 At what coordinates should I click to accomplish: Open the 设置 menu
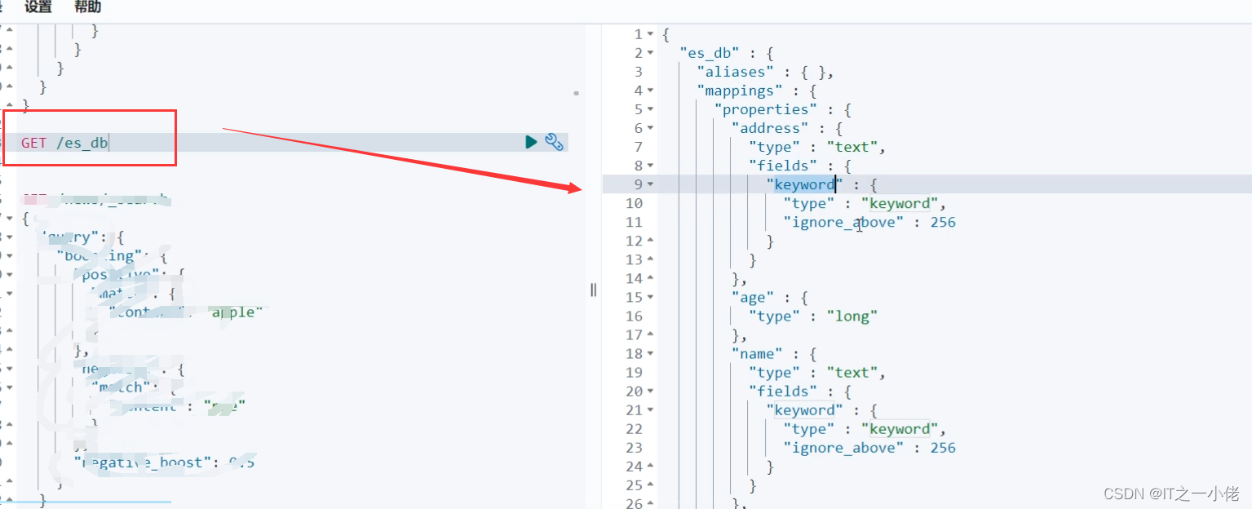[x=38, y=7]
